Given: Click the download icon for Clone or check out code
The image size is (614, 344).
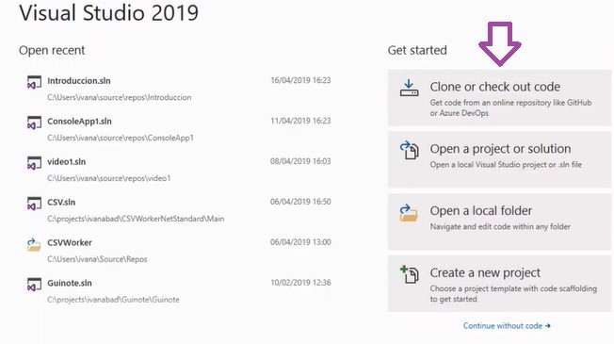Looking at the screenshot, I should (410, 88).
